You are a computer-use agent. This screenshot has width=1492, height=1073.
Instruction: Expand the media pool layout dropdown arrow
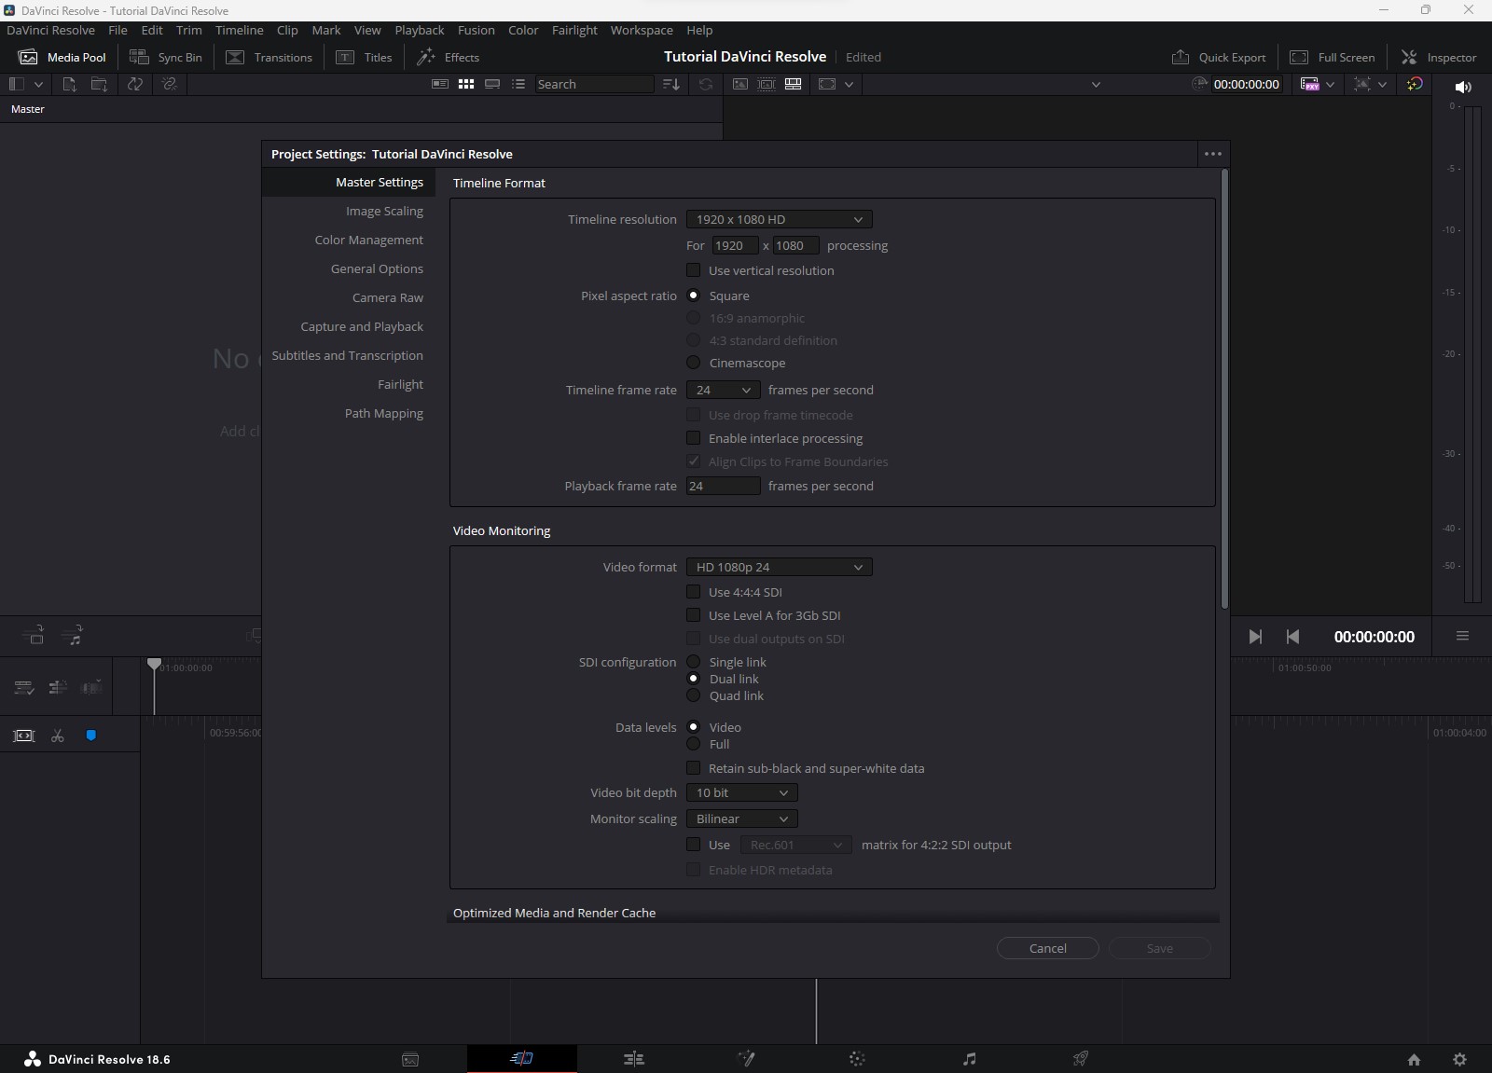(38, 84)
